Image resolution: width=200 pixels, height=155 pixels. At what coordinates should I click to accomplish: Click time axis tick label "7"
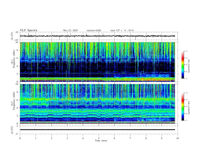point(130,138)
